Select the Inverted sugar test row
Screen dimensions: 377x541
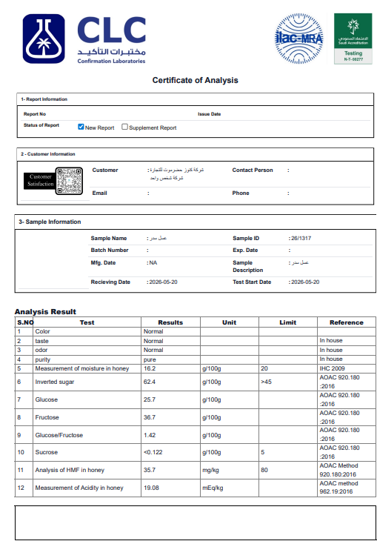(x=196, y=382)
